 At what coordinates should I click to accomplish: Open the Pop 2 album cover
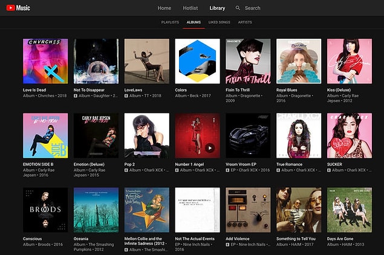click(147, 135)
